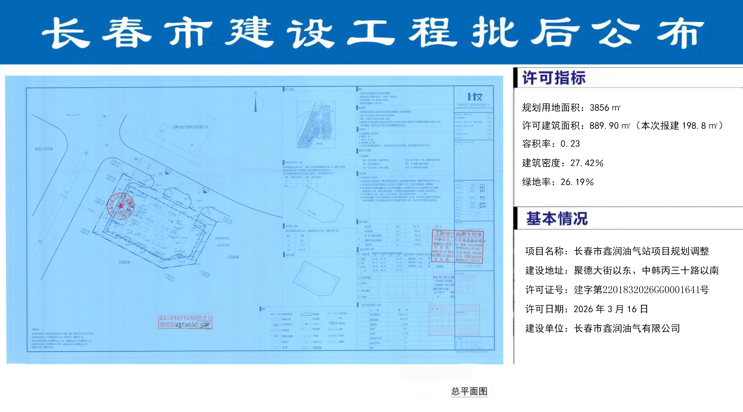The image size is (743, 412).
Task: Click the faded red stamp at bottom right
Action: pyautogui.click(x=454, y=320)
